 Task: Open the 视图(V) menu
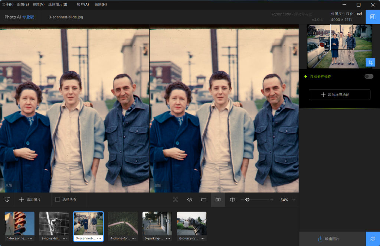(x=39, y=4)
